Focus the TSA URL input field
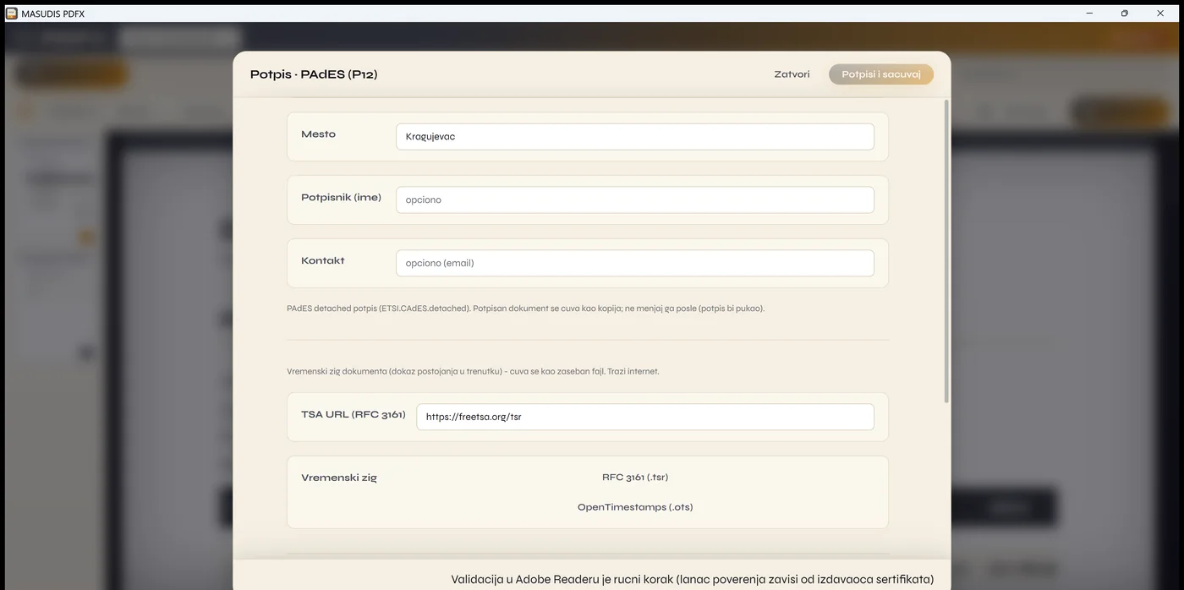The height and width of the screenshot is (590, 1184). pos(644,417)
